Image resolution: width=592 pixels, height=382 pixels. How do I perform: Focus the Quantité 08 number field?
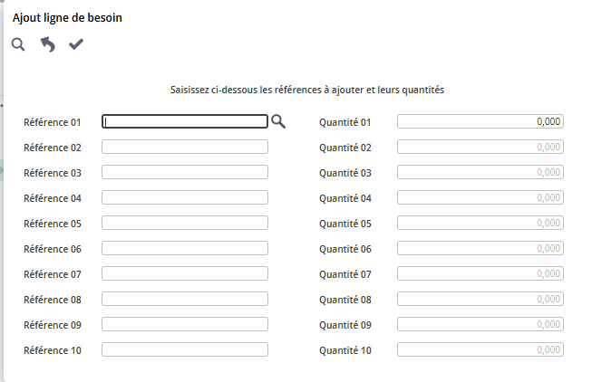(480, 299)
